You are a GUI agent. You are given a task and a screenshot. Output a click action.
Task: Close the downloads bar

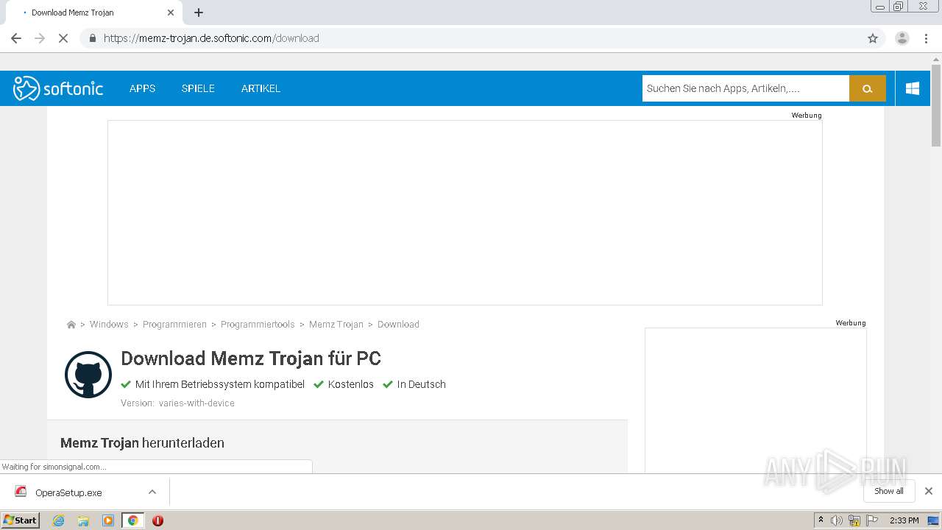pyautogui.click(x=929, y=491)
